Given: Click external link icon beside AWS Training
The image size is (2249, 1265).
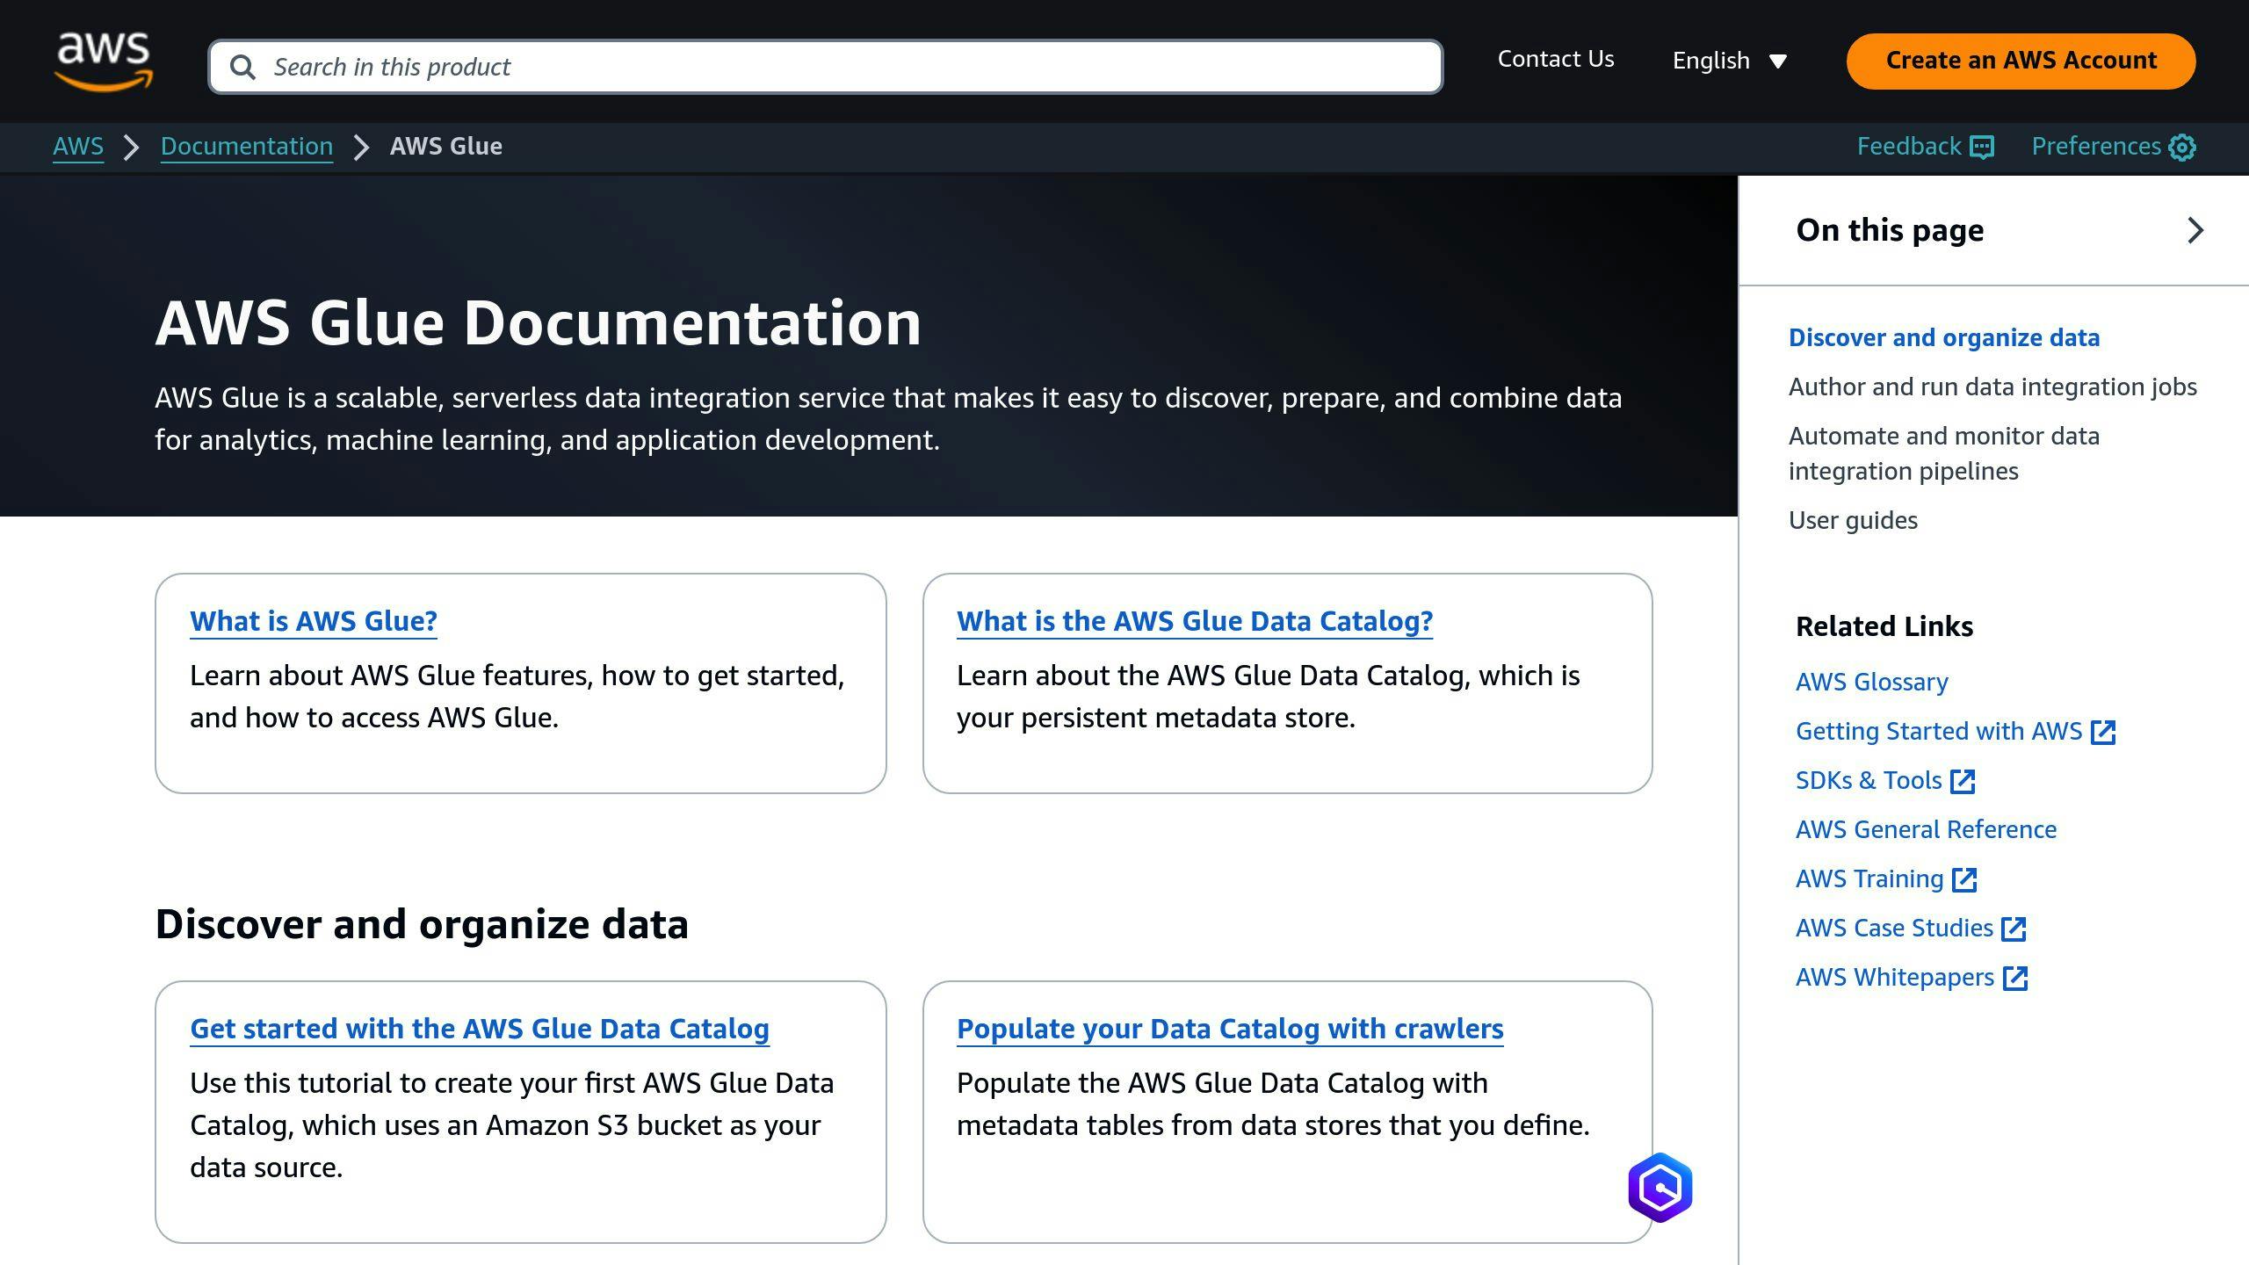Looking at the screenshot, I should point(1964,879).
